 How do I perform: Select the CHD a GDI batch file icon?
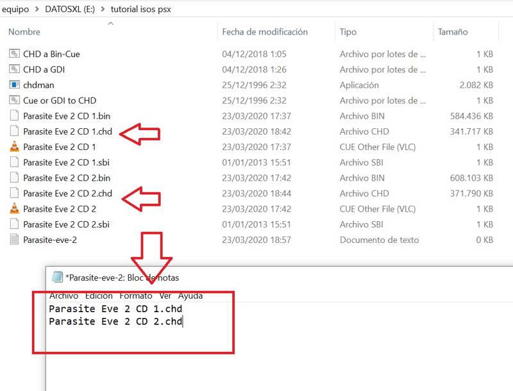click(15, 69)
